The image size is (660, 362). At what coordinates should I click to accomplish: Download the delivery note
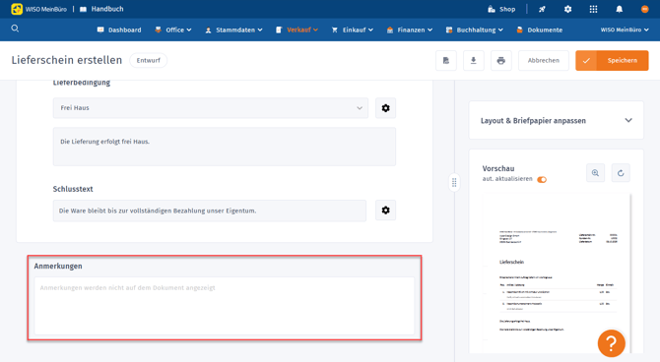[x=474, y=61]
